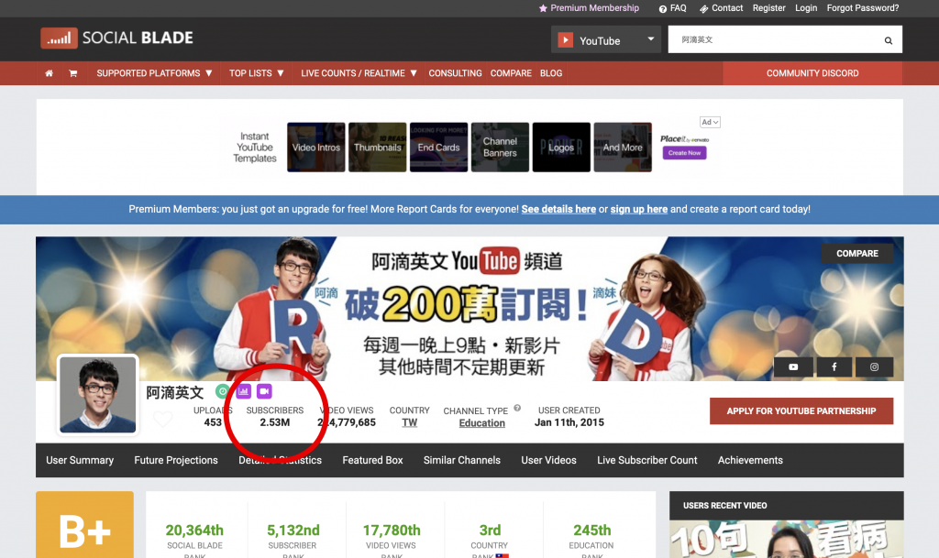Click Apply for YouTube Partnership button
Screen dimensions: 939x558
coord(801,410)
